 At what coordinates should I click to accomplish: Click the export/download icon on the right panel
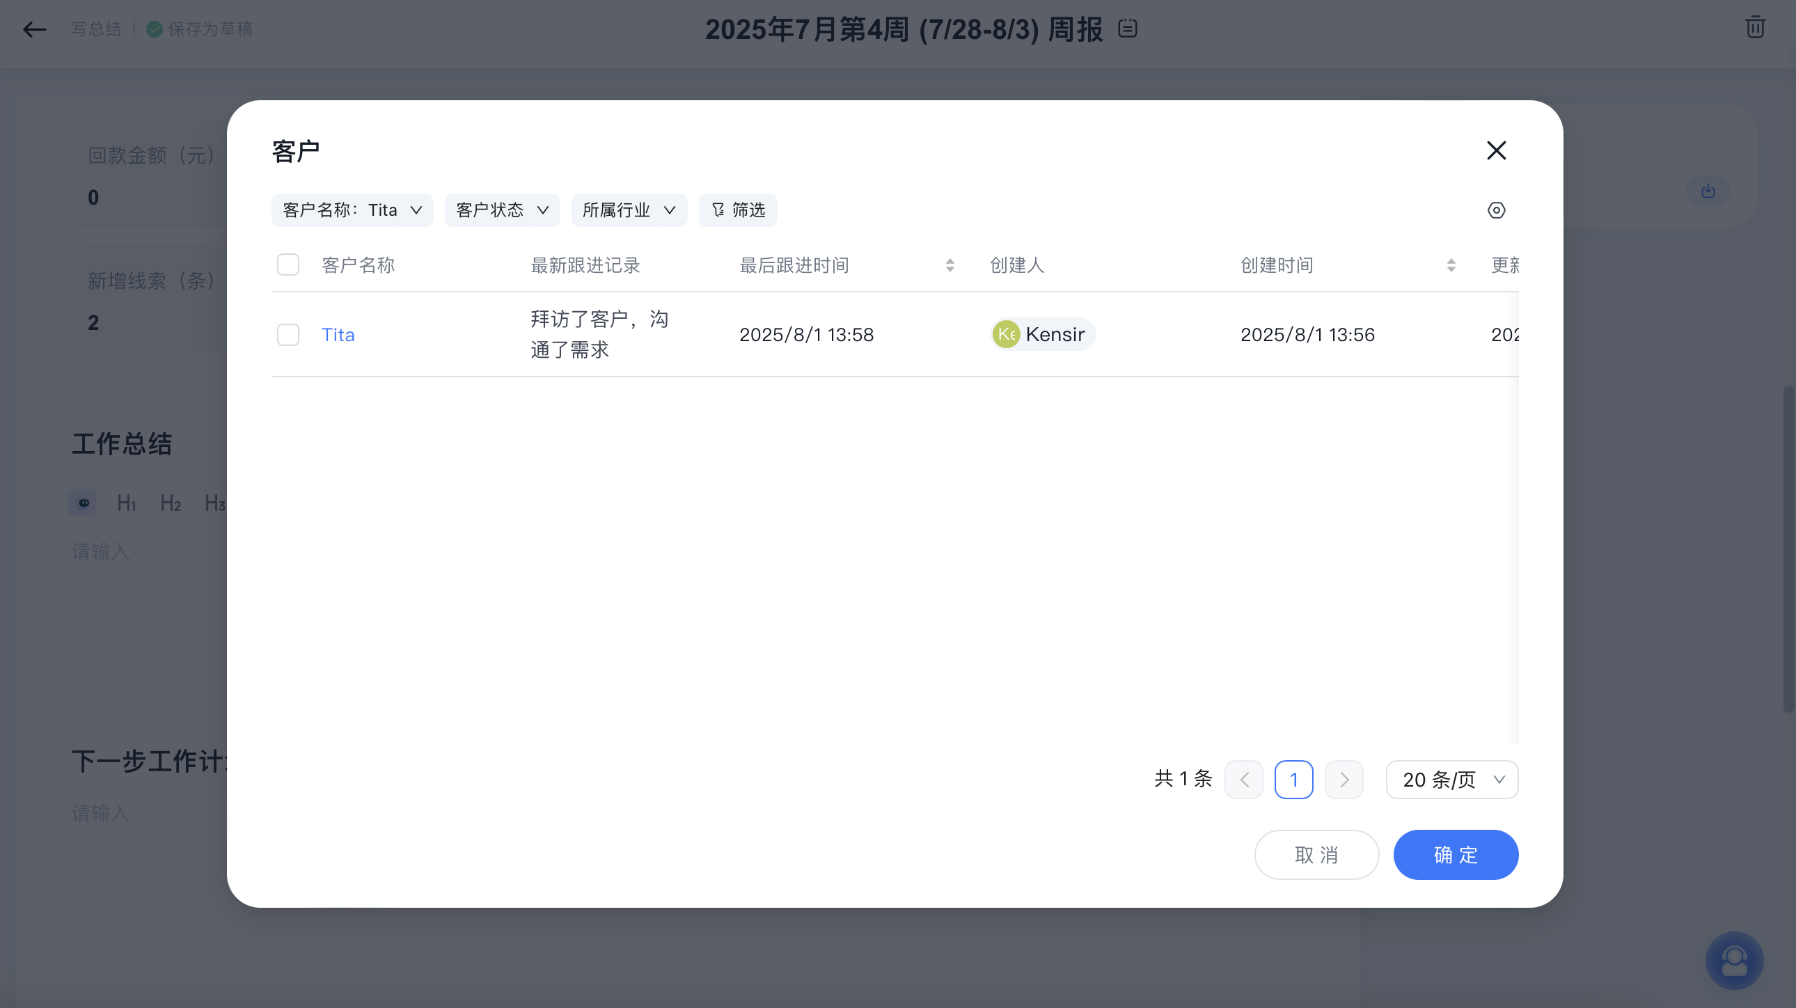click(1708, 191)
